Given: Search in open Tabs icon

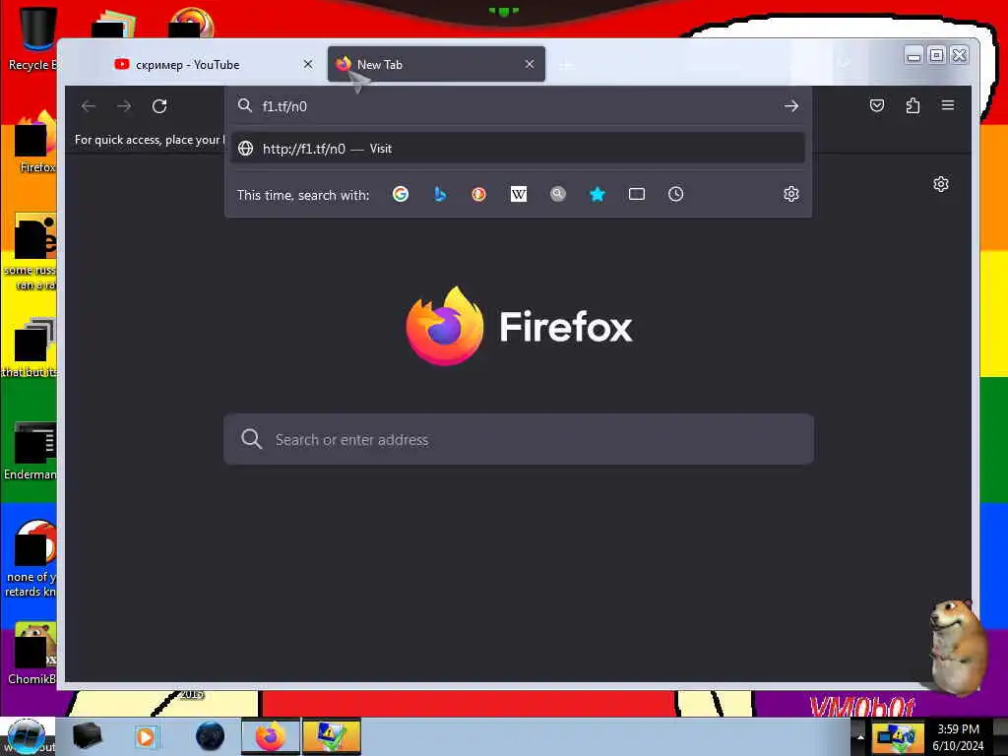Looking at the screenshot, I should (637, 194).
